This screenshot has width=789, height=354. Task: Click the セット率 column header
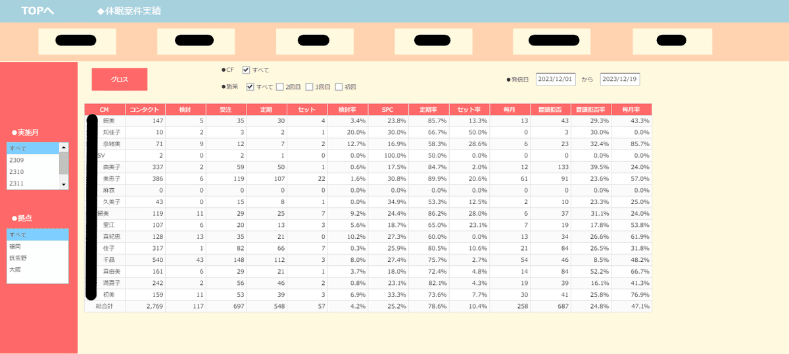(x=469, y=109)
